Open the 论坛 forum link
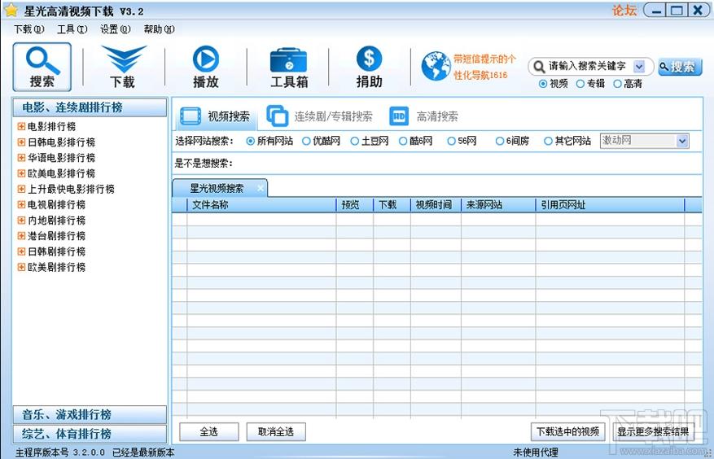The width and height of the screenshot is (714, 459). click(x=624, y=11)
